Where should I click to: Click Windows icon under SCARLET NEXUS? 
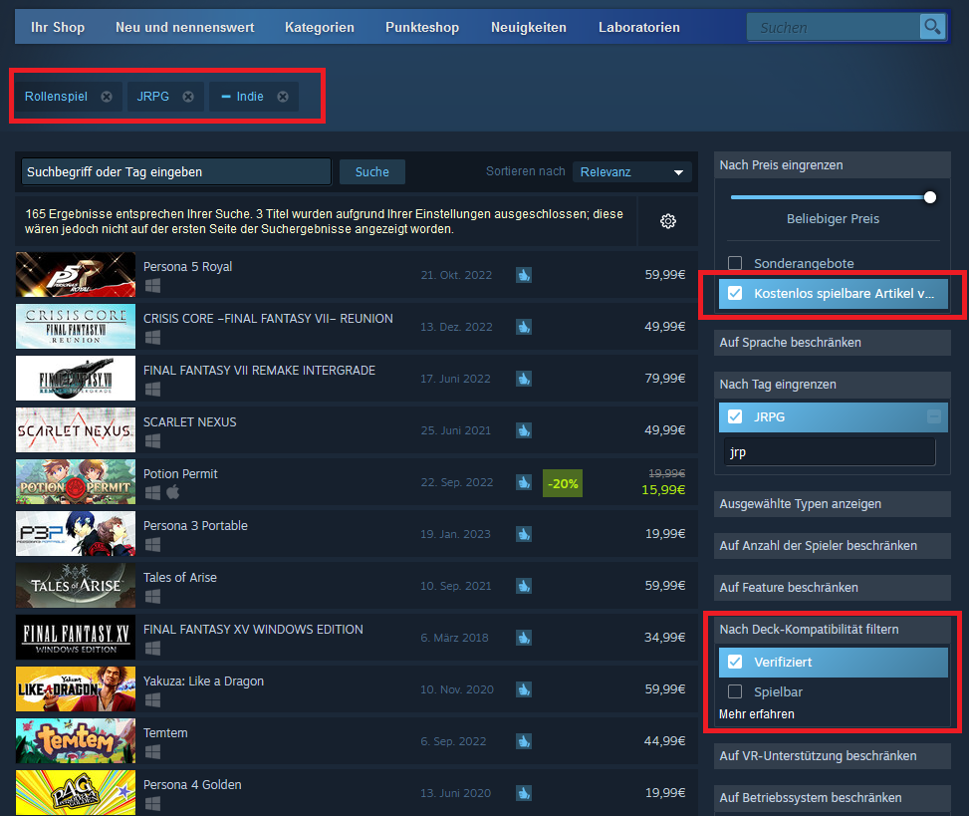152,440
